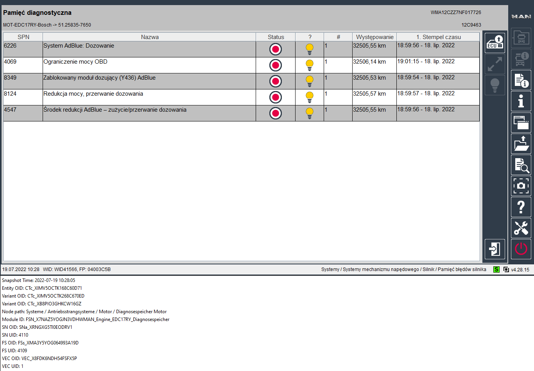Click the diagonal expand arrows icon
534x371 pixels.
click(x=495, y=64)
